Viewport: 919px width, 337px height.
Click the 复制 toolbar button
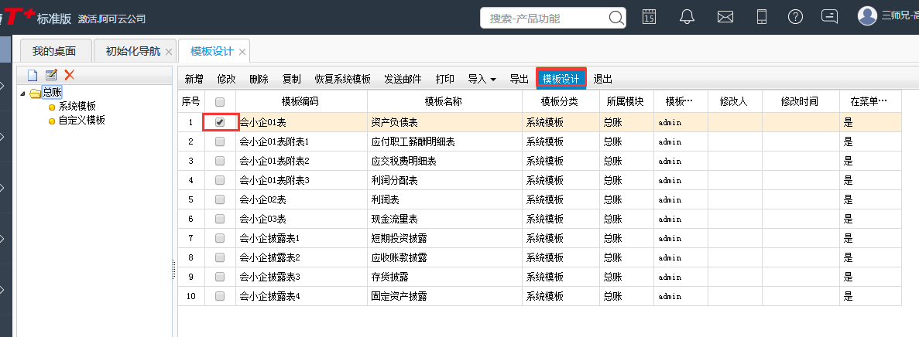point(291,79)
